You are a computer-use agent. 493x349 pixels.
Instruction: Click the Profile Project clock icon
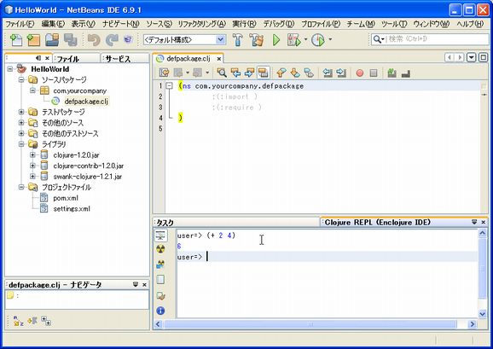[x=318, y=39]
